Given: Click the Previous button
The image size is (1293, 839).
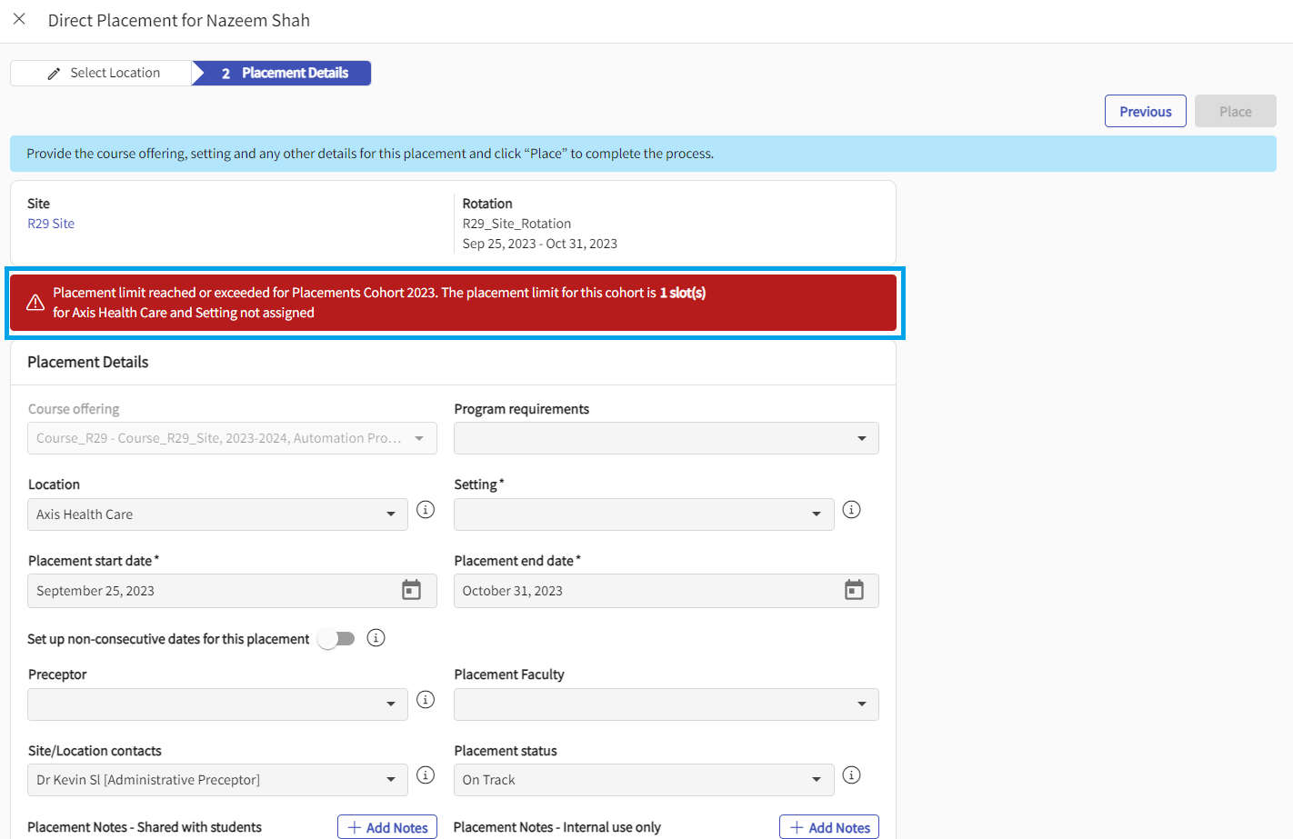Looking at the screenshot, I should 1145,112.
